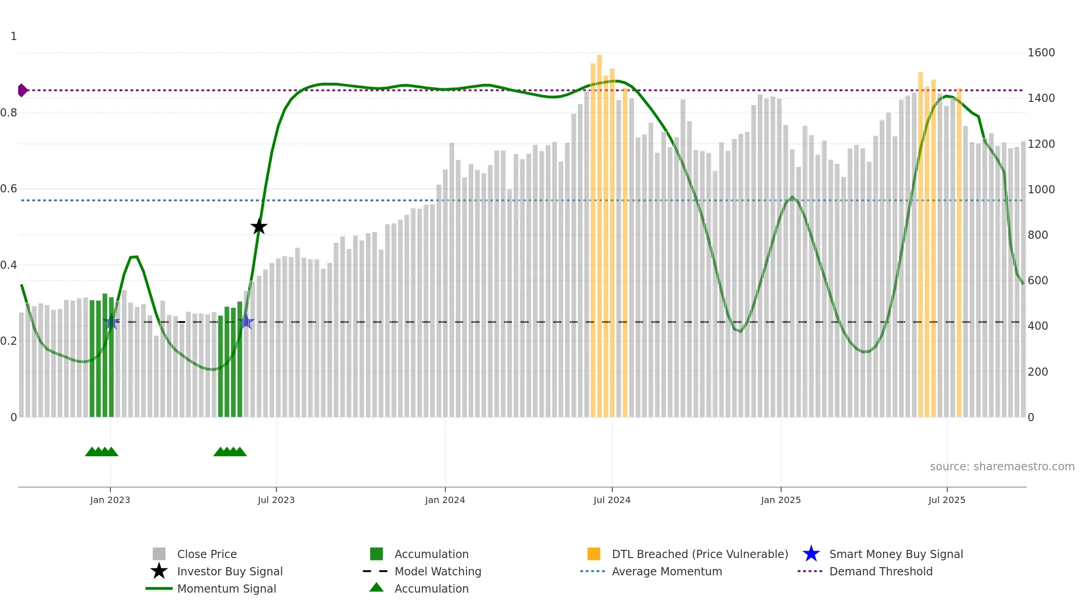
Task: Click the green Accumulation square legend swatch
Action: coord(376,554)
